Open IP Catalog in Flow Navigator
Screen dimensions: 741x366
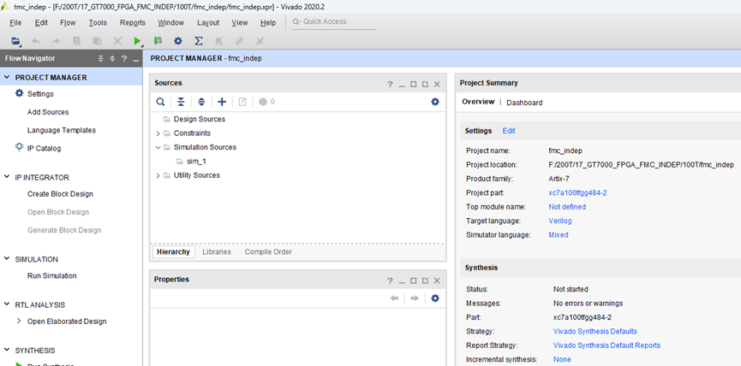click(x=44, y=148)
